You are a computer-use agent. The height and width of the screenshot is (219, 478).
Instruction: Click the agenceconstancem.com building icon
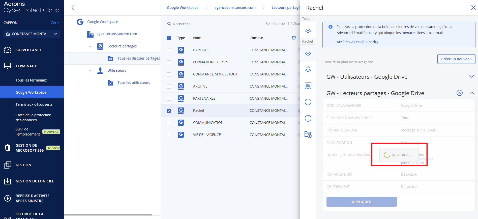point(90,34)
